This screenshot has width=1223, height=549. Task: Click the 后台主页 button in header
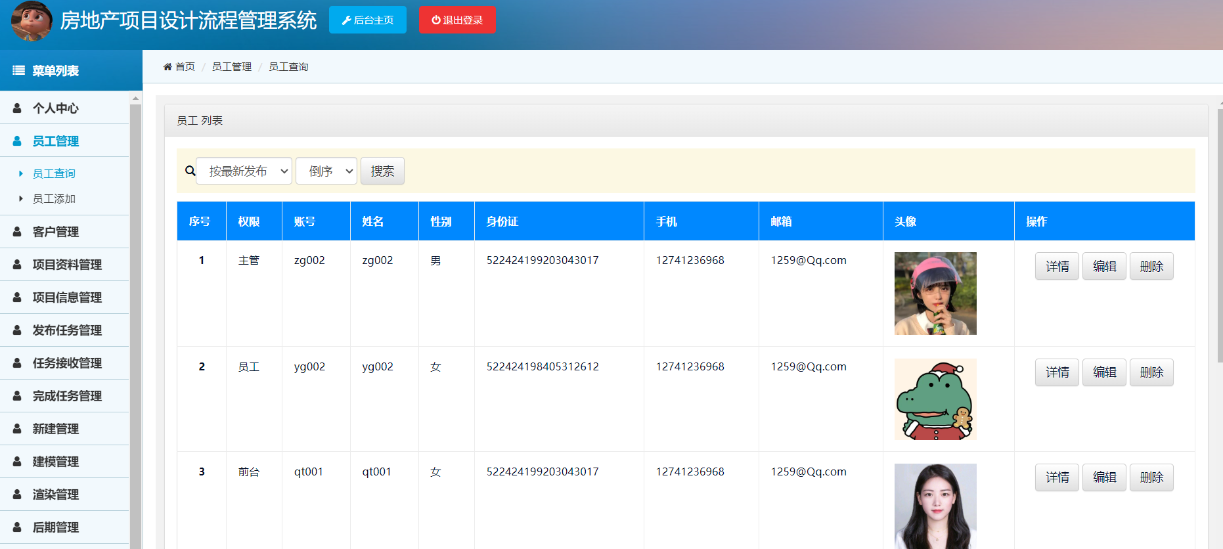click(368, 20)
